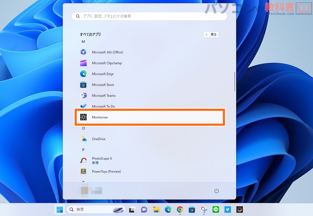The image size is (313, 216).
Task: Open OneDrive
Action: [x=99, y=139]
